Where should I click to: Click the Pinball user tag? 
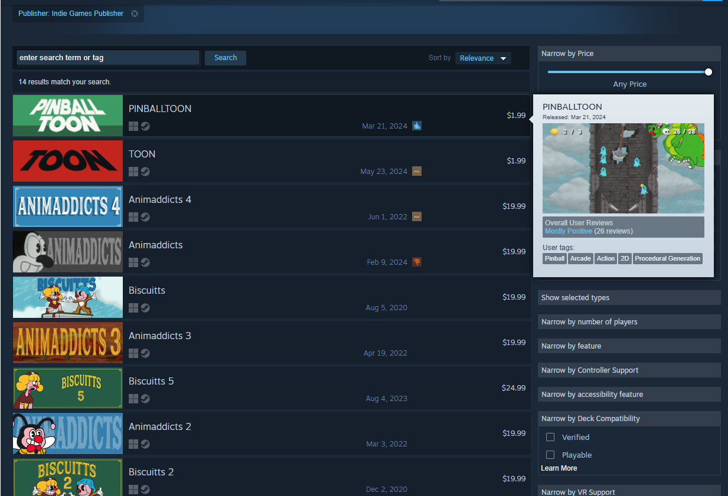pyautogui.click(x=554, y=258)
